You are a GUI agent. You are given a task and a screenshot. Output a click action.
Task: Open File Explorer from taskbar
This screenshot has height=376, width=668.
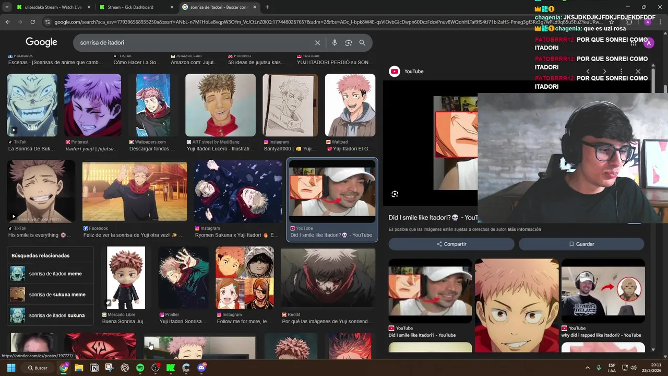[x=79, y=368]
